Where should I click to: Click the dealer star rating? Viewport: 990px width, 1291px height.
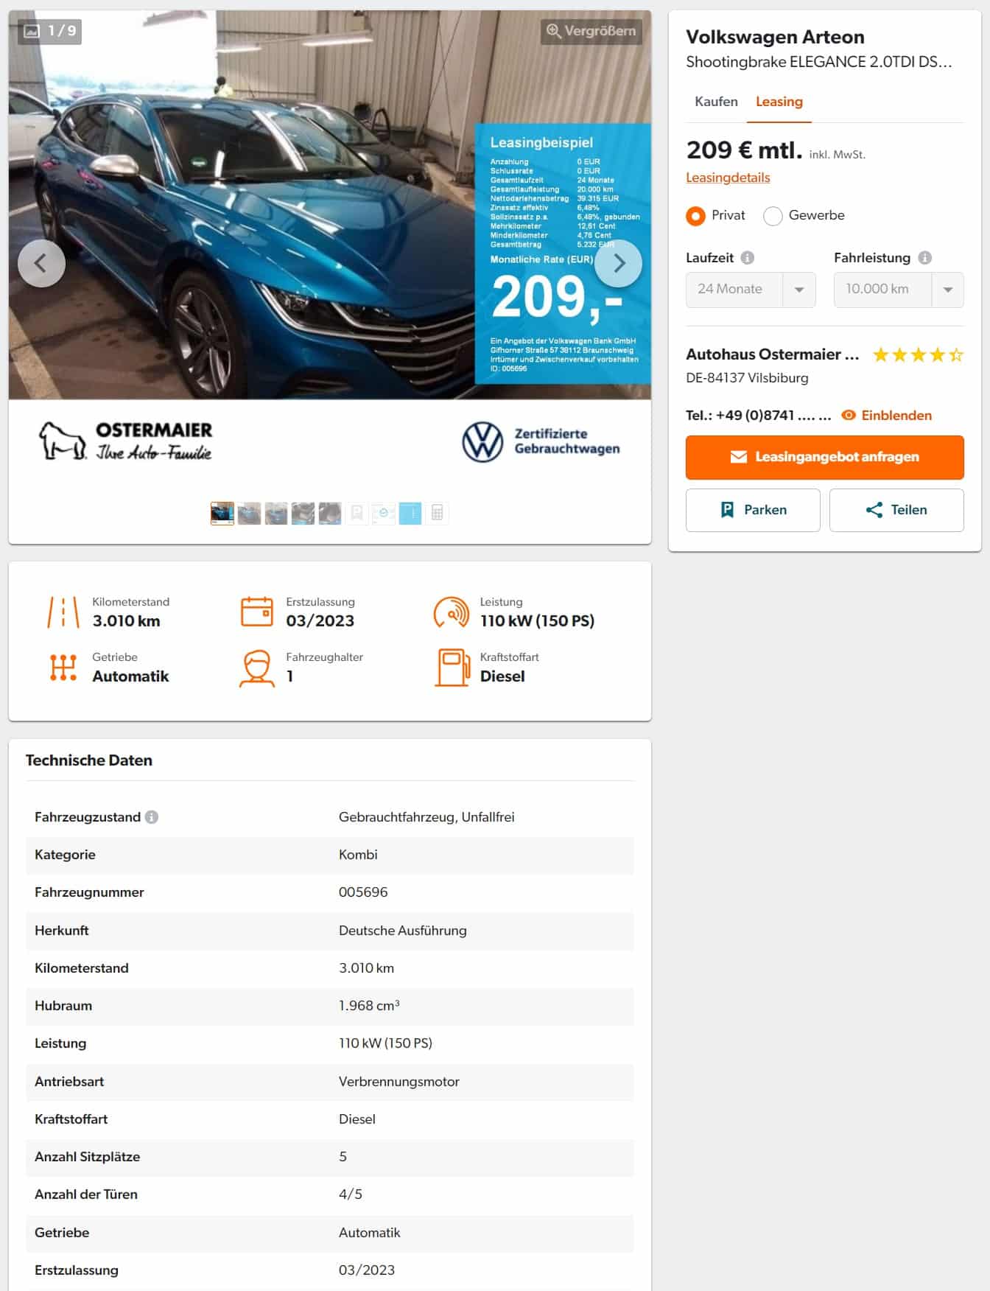[918, 355]
